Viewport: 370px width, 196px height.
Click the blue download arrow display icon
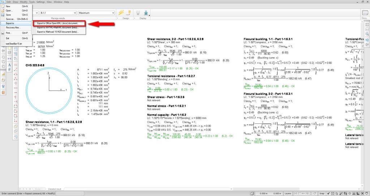pos(146,13)
